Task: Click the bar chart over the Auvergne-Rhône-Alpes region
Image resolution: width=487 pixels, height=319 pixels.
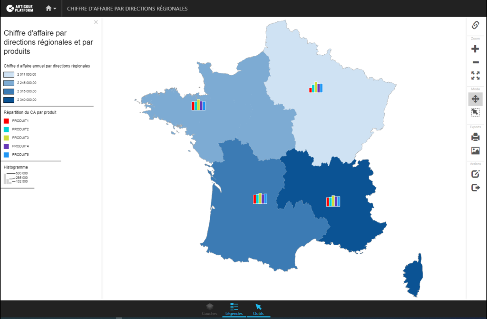Action: point(333,200)
